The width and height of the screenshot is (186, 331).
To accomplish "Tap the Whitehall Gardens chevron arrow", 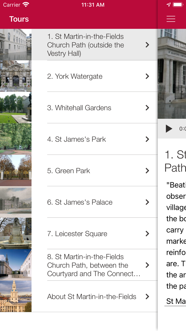I will (x=147, y=108).
